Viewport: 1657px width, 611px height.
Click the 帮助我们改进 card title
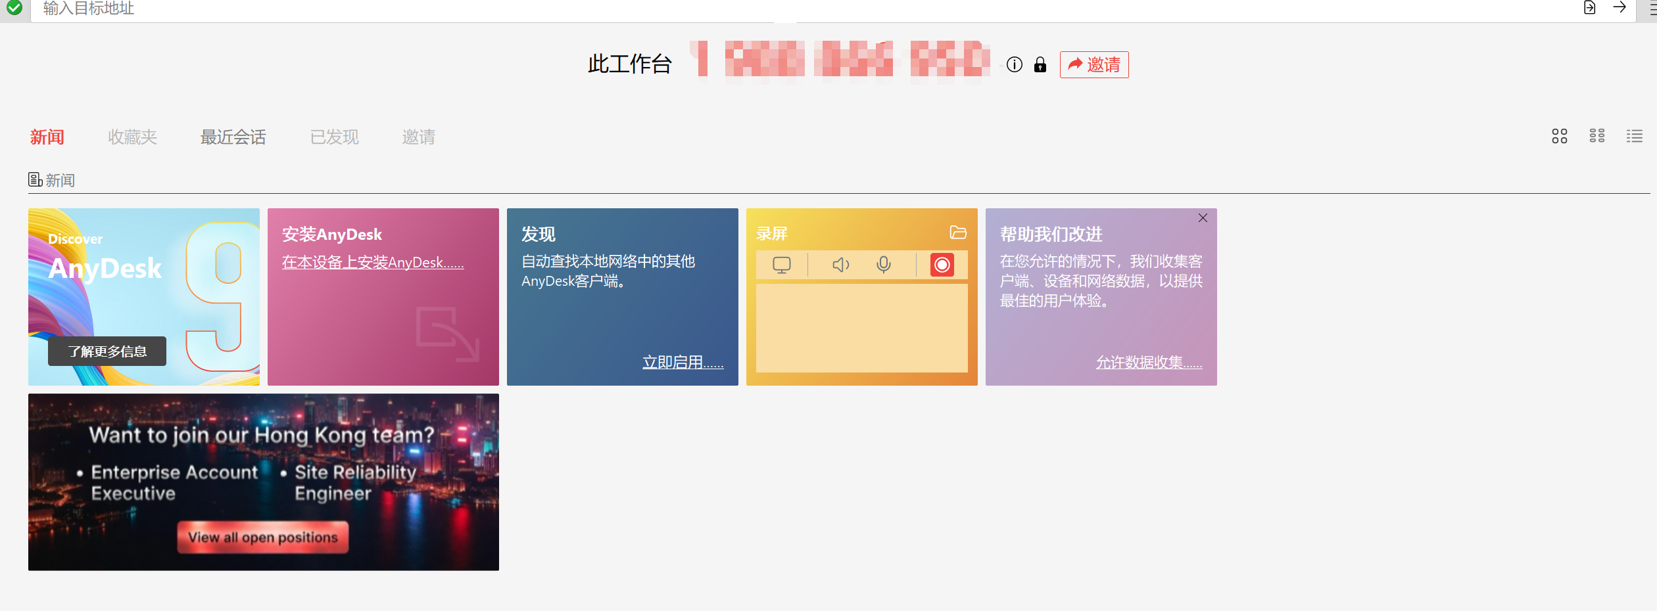(1051, 235)
